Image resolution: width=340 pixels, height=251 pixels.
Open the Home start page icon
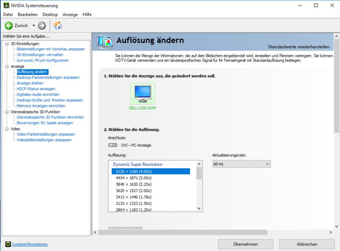[x=58, y=26]
